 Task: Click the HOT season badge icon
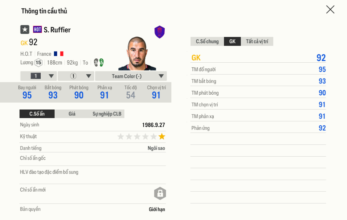pyautogui.click(x=37, y=30)
